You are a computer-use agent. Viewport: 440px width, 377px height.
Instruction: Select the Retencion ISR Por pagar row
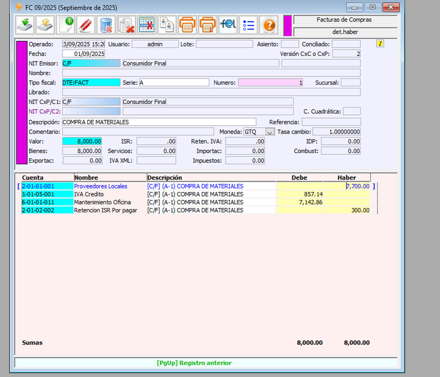(x=106, y=210)
